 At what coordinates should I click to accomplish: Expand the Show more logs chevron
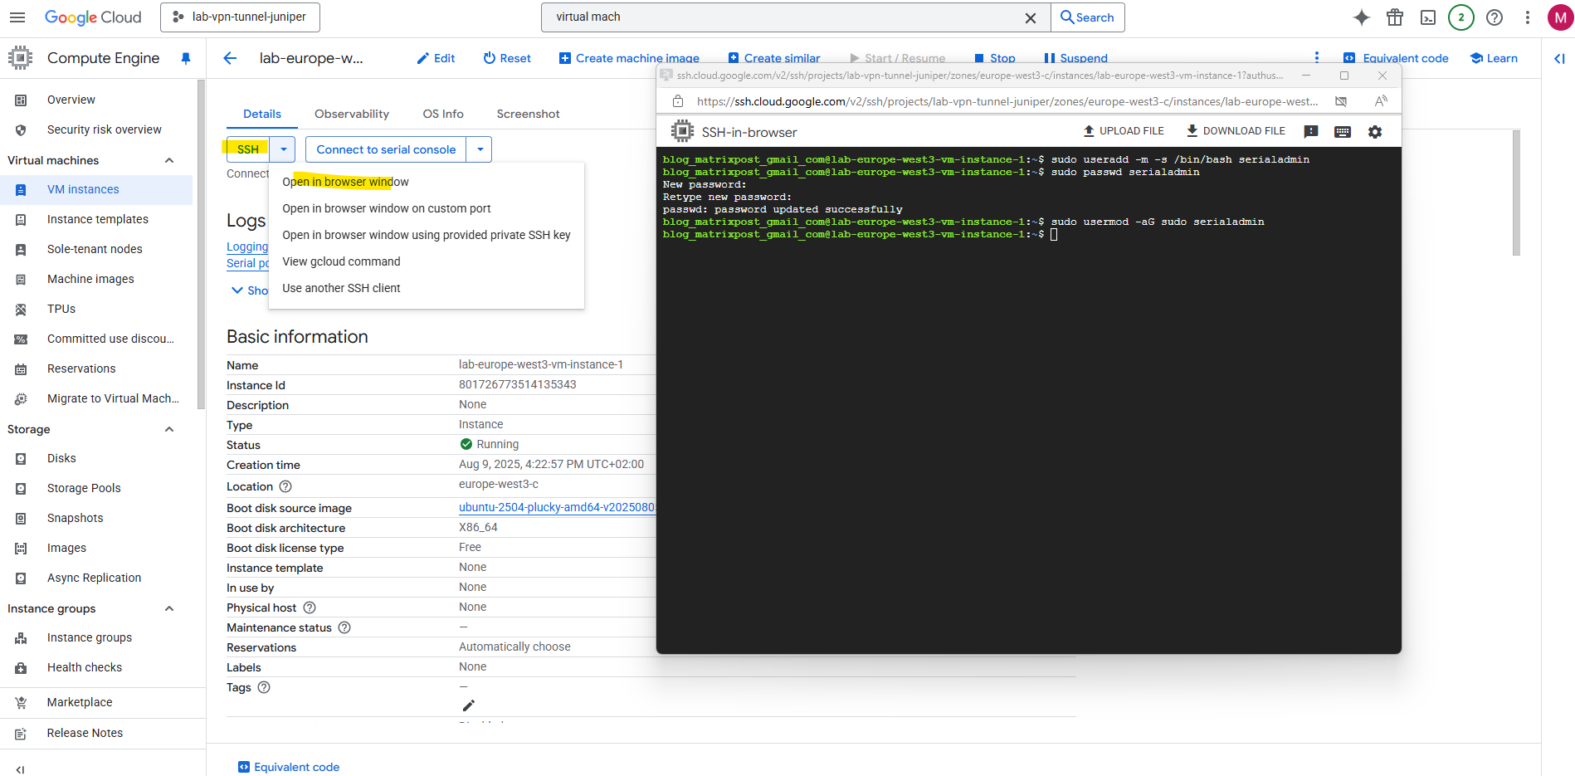[x=237, y=290]
